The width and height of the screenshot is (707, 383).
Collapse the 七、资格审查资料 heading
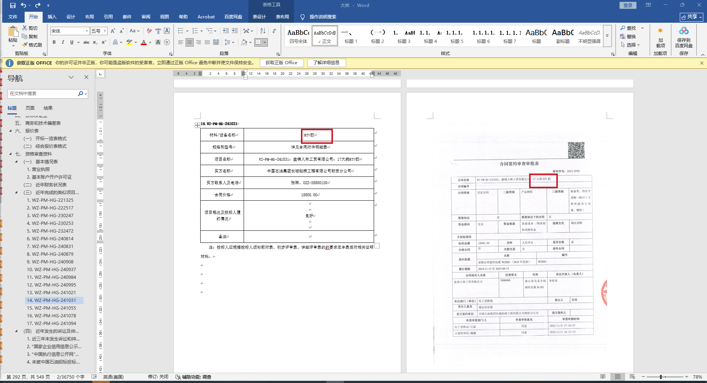10,154
